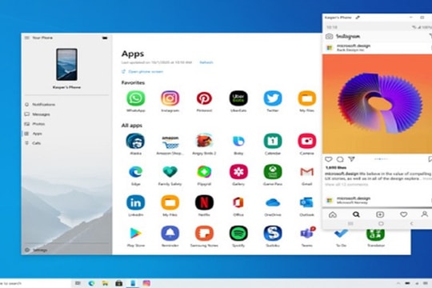This screenshot has width=432, height=288.
Task: Open the OneDrive app
Action: (273, 203)
